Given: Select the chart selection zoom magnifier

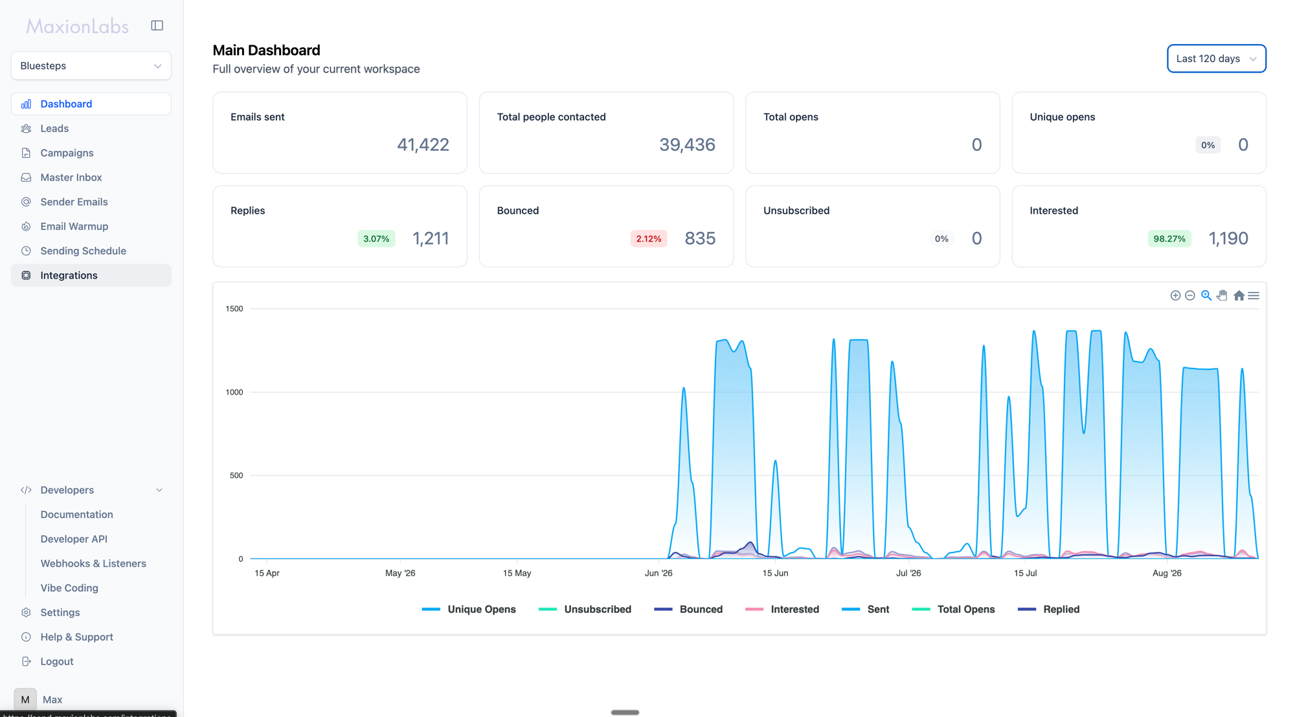Looking at the screenshot, I should (x=1206, y=295).
